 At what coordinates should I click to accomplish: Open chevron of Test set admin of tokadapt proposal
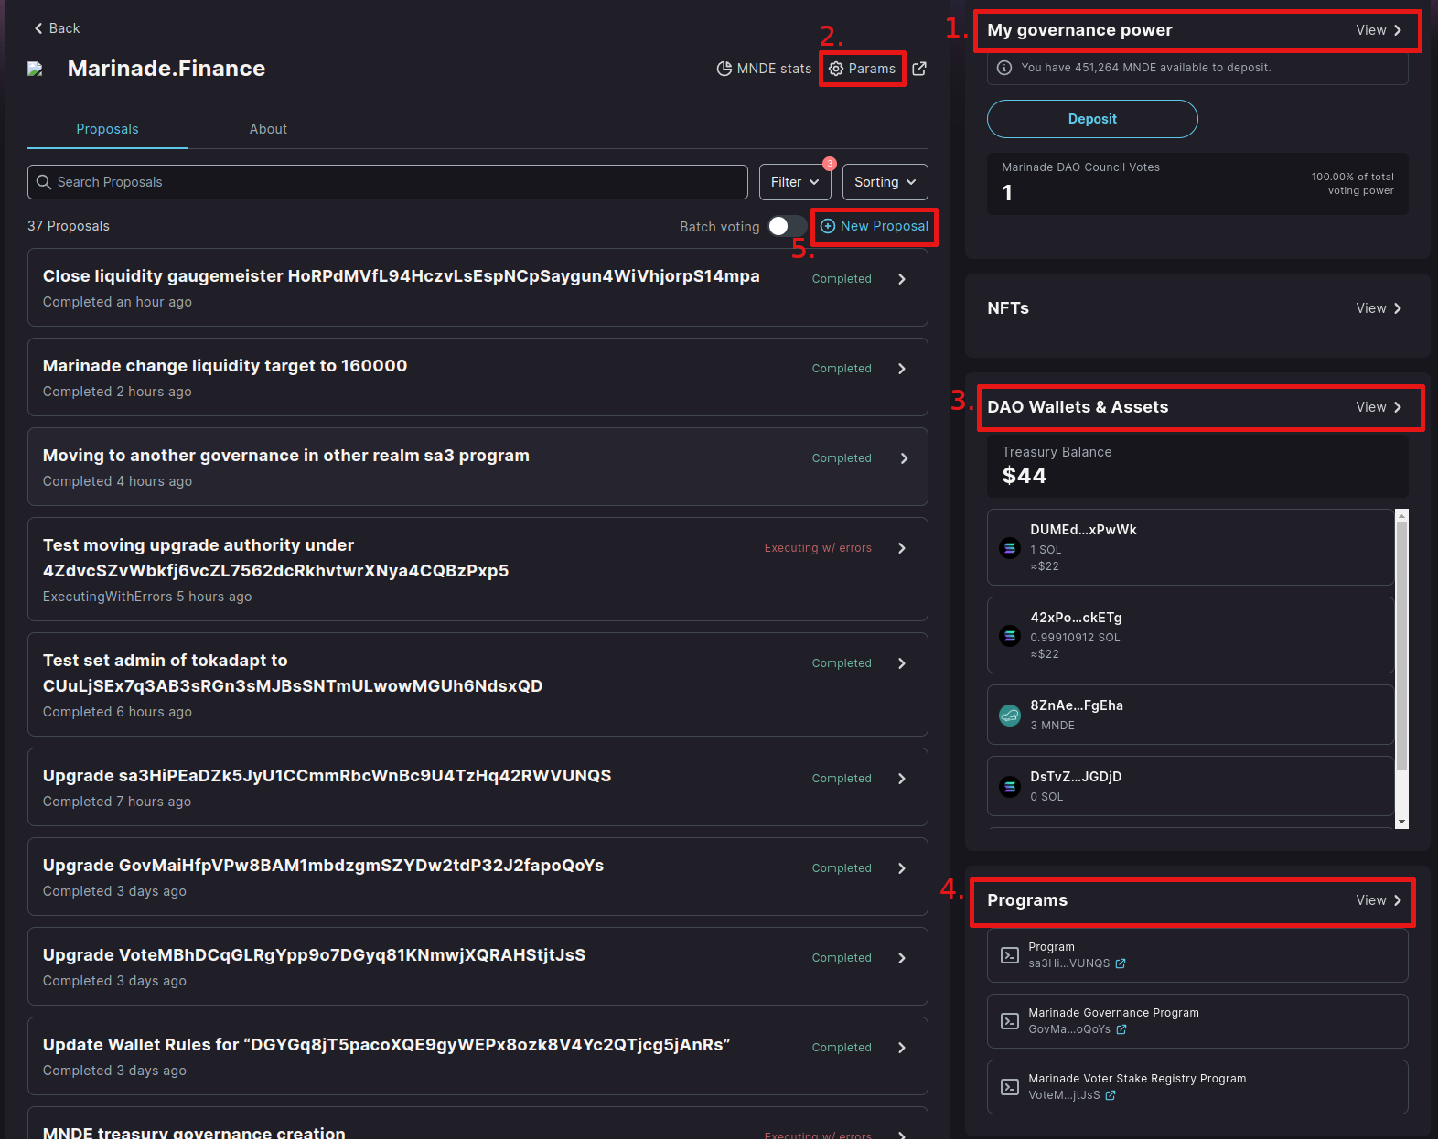pos(902,663)
